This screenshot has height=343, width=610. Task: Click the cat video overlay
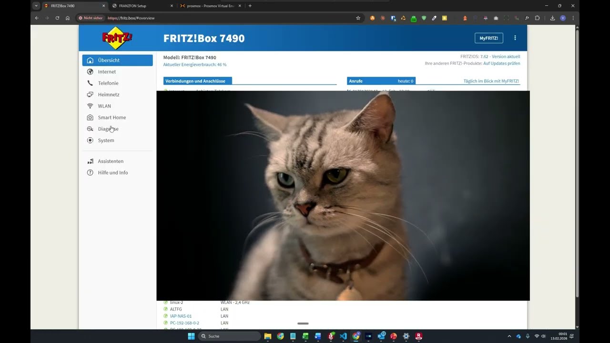click(x=343, y=196)
